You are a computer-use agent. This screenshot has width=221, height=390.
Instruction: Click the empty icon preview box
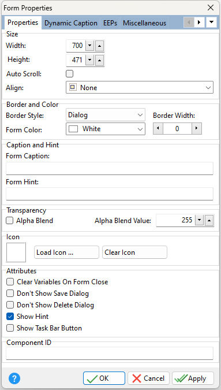coord(16,252)
